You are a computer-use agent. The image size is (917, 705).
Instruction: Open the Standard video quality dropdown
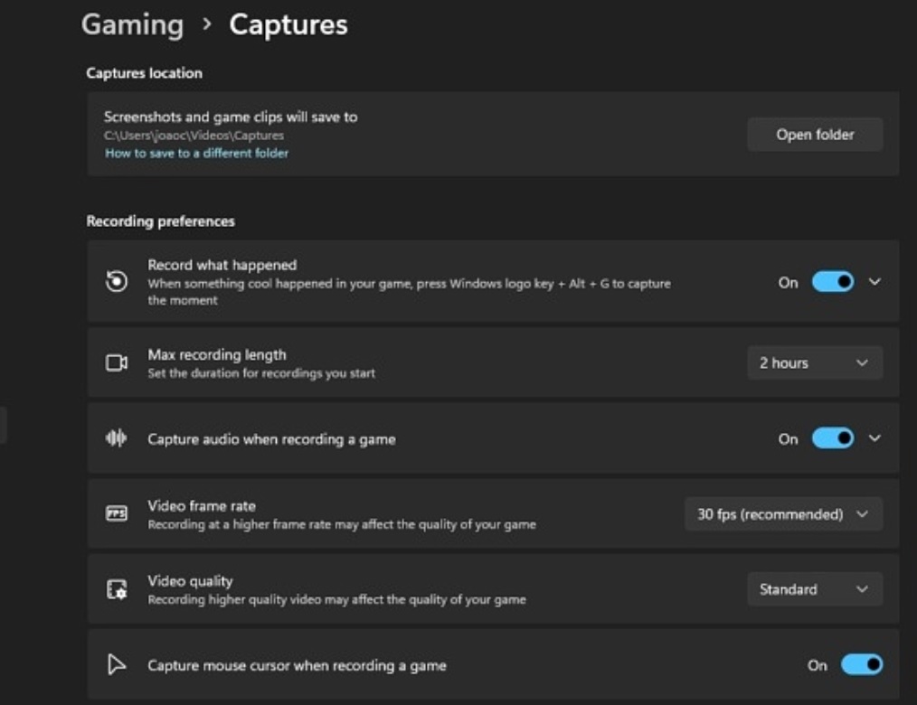coord(815,589)
